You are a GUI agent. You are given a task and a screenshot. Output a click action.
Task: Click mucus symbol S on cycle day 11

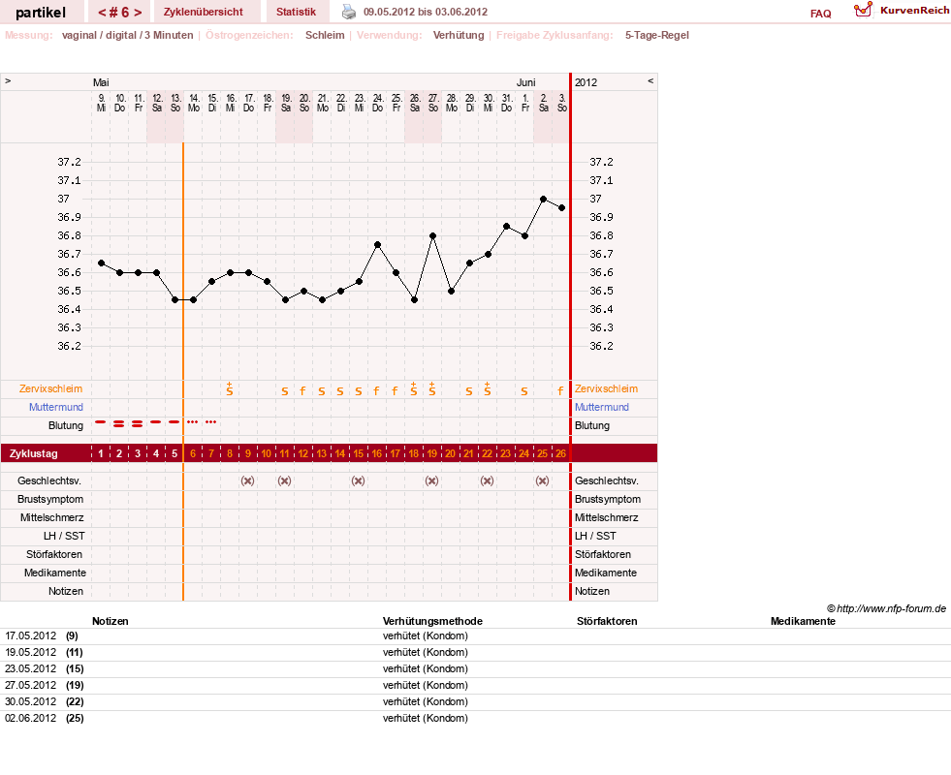[x=284, y=391]
